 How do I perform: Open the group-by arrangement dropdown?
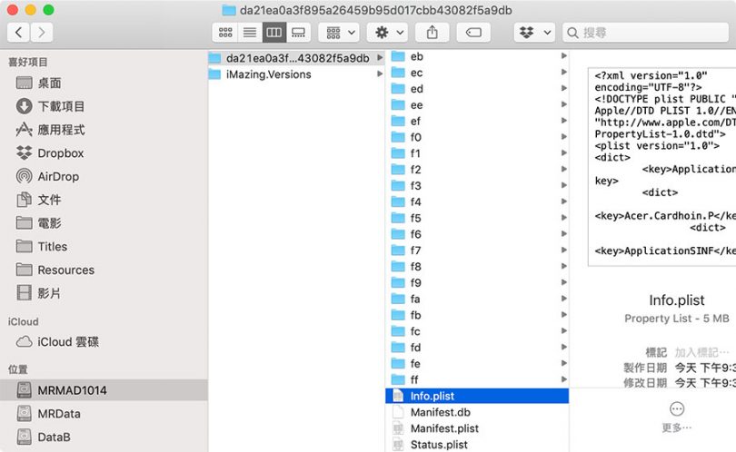tap(341, 33)
